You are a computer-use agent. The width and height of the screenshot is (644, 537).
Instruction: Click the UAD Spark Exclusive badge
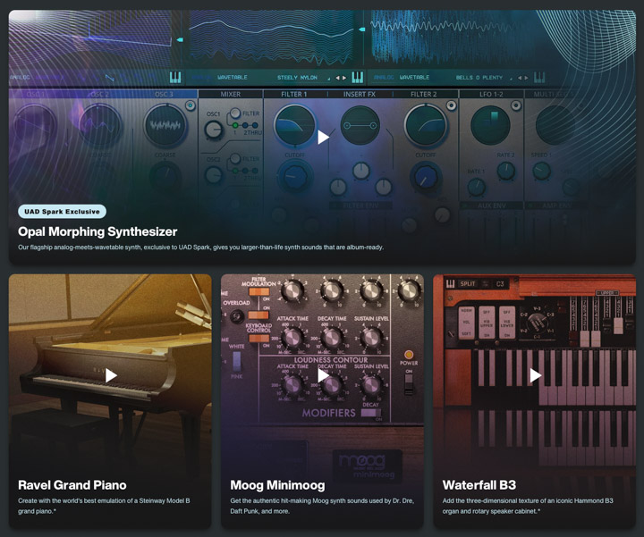62,211
